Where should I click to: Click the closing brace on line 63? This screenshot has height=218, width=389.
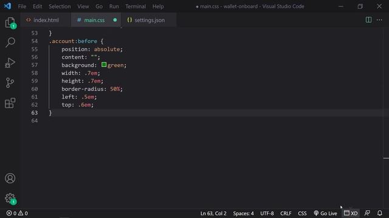pyautogui.click(x=50, y=113)
